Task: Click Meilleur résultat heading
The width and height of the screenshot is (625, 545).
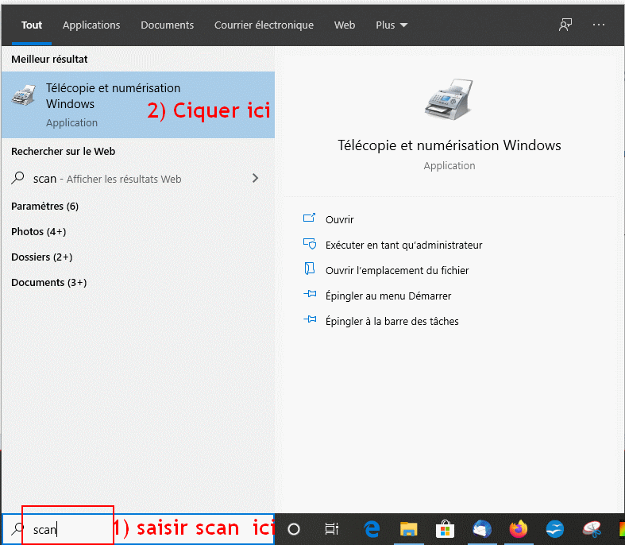Action: click(49, 60)
